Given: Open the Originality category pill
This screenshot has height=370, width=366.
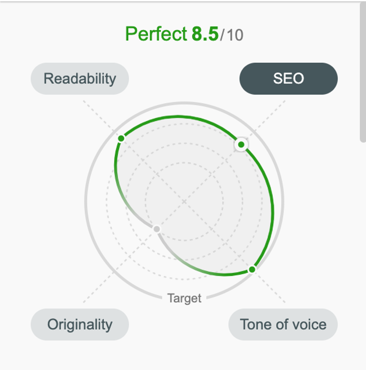Looking at the screenshot, I should coord(80,325).
